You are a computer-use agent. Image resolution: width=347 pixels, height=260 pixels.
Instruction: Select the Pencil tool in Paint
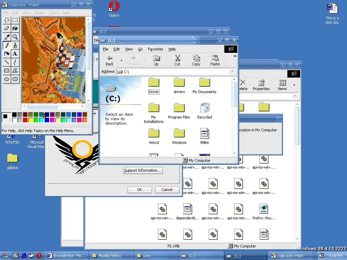7,45
